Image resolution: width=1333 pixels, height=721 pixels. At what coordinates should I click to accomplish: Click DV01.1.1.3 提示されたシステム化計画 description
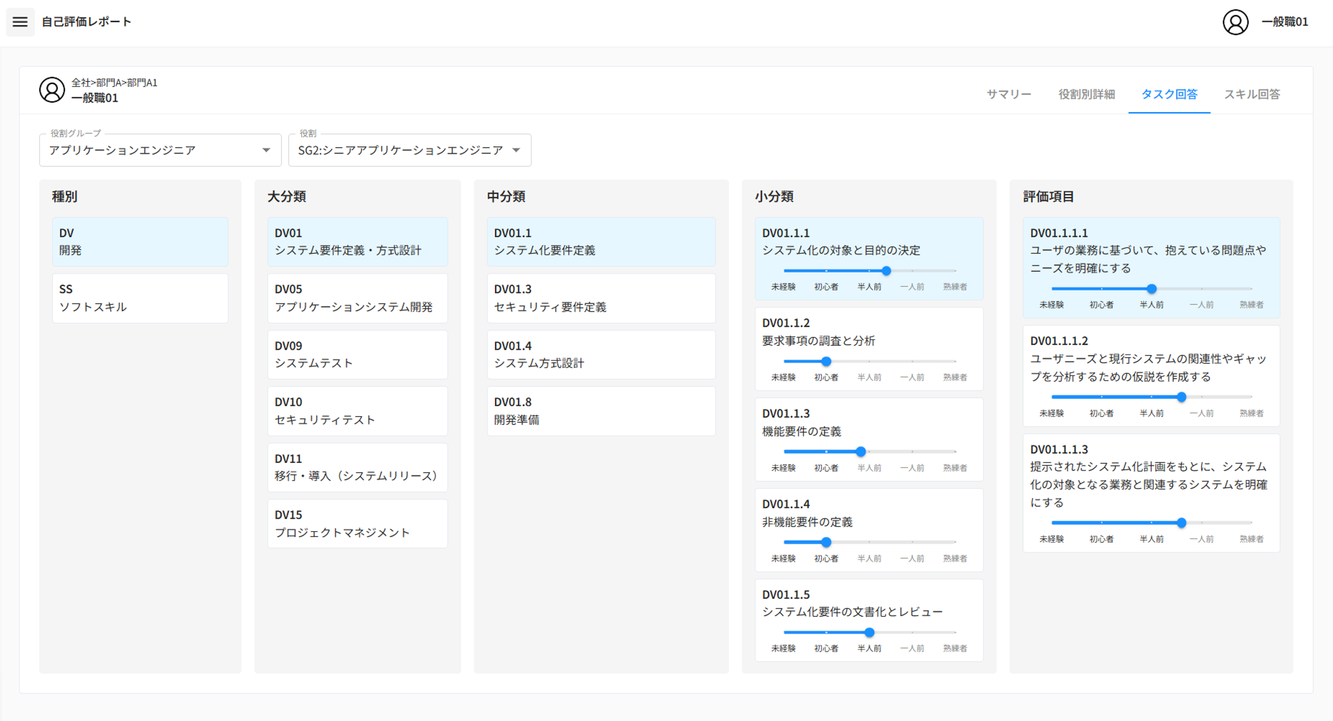[1148, 484]
